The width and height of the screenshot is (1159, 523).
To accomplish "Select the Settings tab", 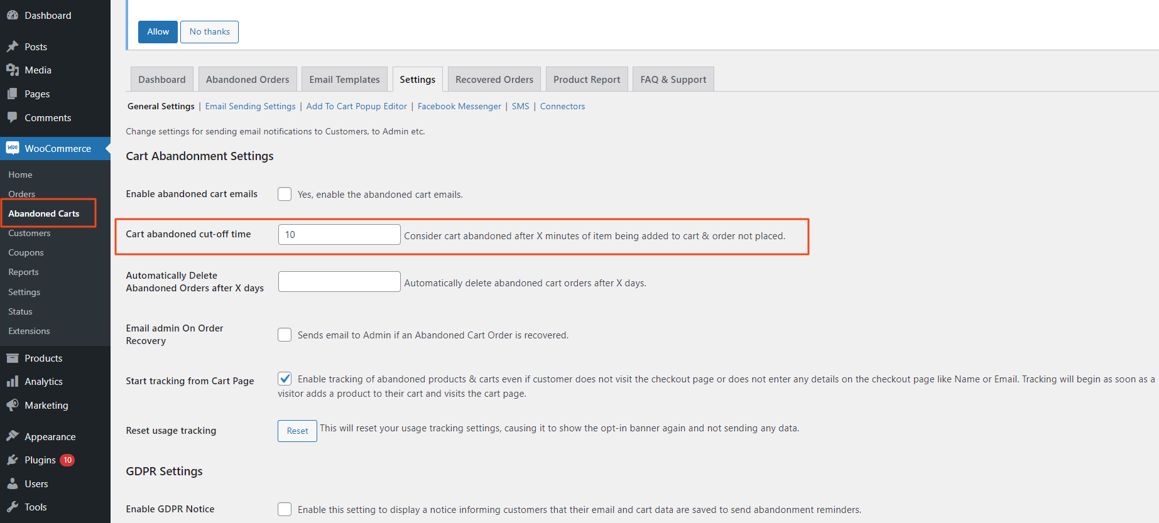I will (x=417, y=79).
